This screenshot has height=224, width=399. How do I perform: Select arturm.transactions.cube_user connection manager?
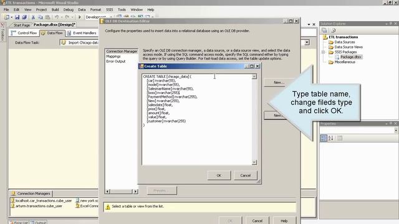(36, 206)
